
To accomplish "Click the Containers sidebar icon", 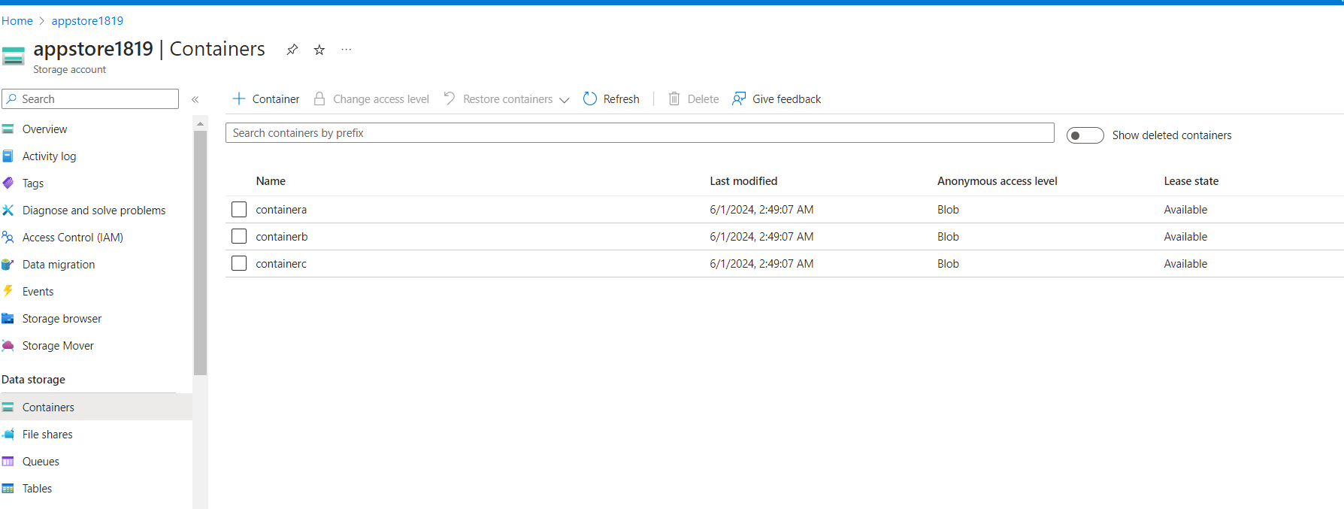I will pyautogui.click(x=8, y=408).
